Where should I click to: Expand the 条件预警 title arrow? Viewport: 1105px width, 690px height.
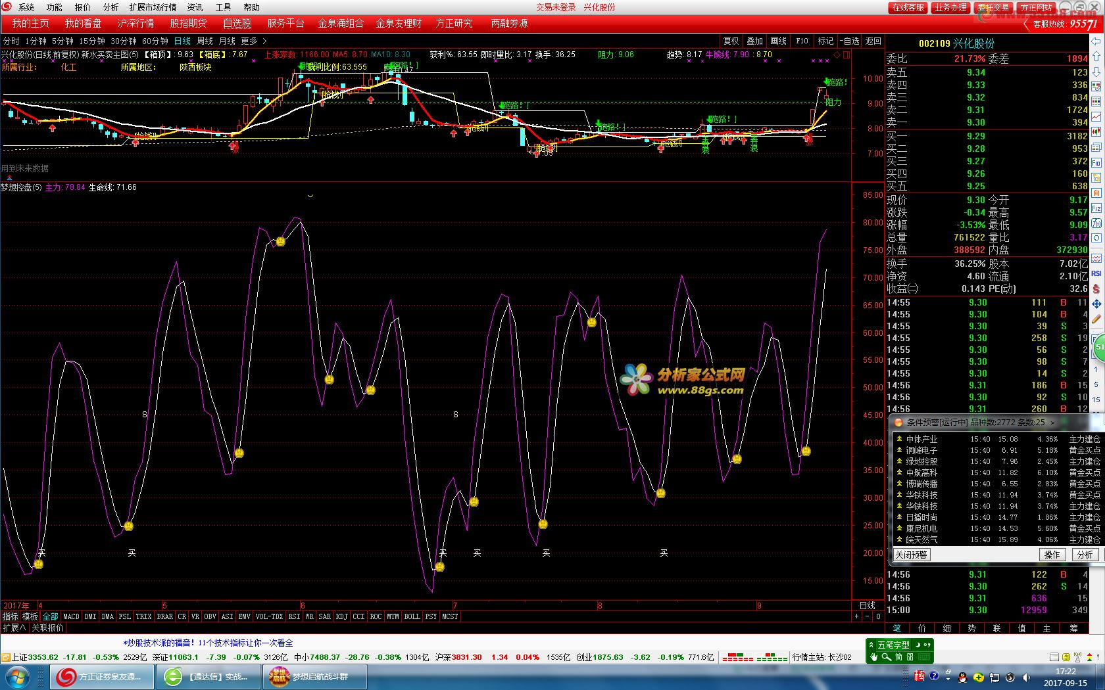1052,423
